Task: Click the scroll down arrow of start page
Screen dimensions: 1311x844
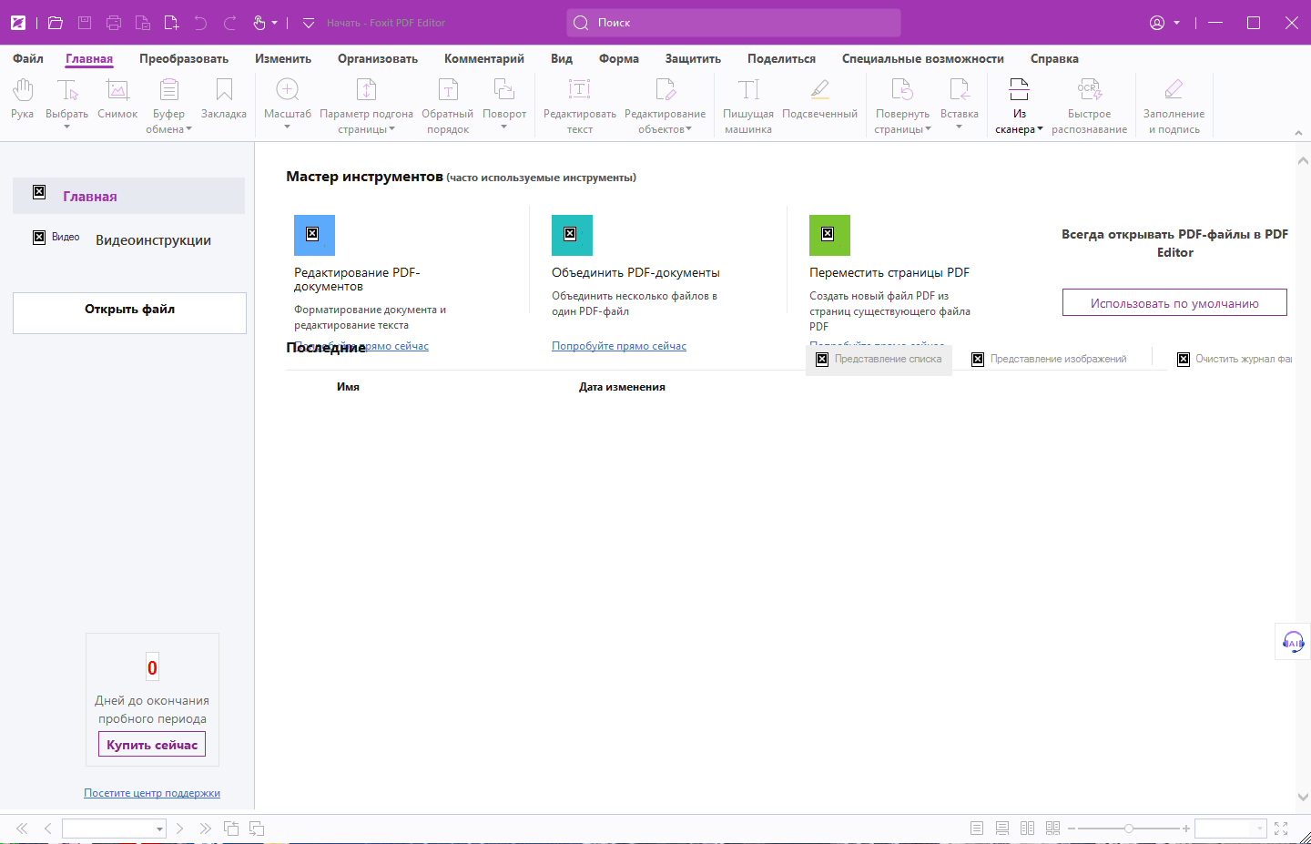Action: pyautogui.click(x=1302, y=798)
